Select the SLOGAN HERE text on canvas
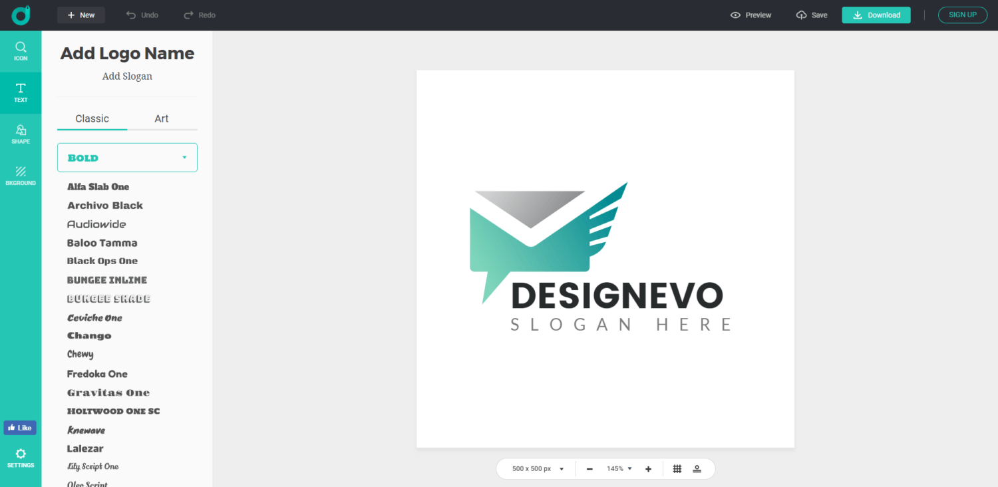Screen dimensions: 998x487 [621, 325]
